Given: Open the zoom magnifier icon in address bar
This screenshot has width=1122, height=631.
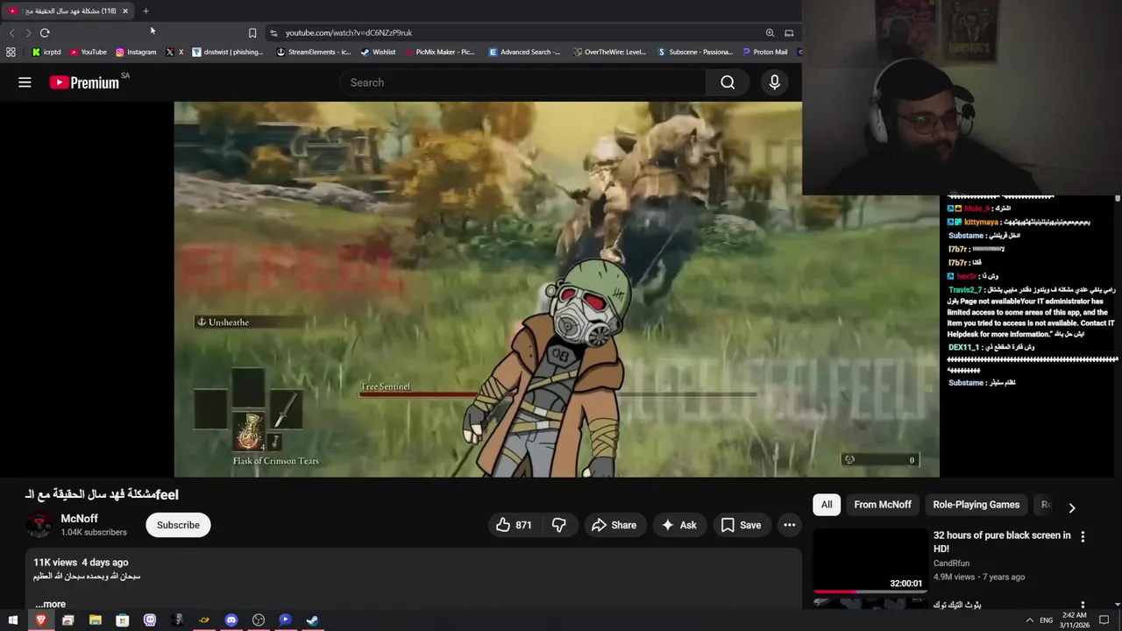Looking at the screenshot, I should (x=770, y=32).
